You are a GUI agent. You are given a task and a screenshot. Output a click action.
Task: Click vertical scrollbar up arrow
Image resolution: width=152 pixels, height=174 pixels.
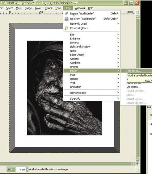coord(137,17)
